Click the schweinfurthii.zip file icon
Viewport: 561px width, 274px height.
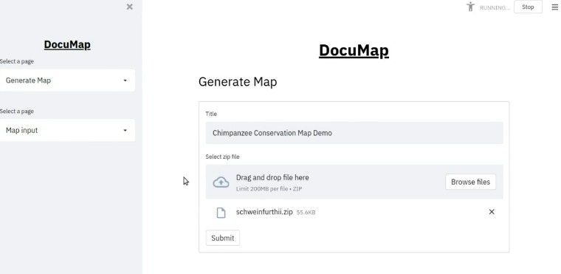click(221, 213)
